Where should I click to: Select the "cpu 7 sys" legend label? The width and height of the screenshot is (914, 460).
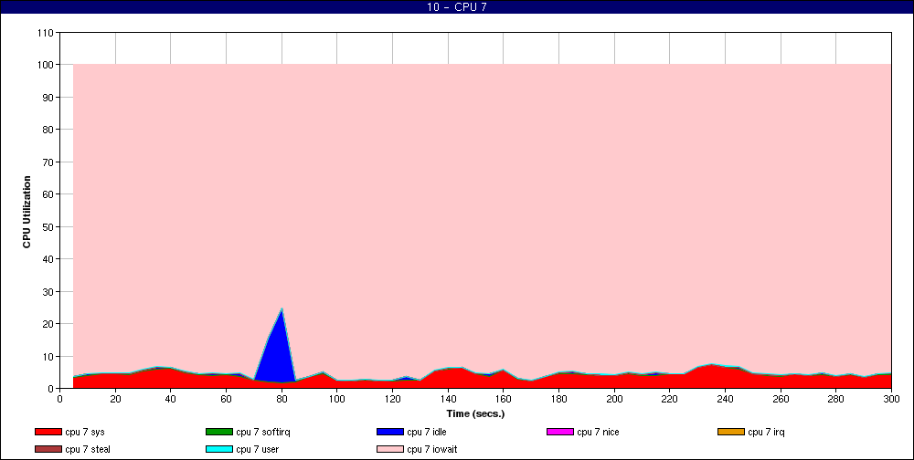86,432
